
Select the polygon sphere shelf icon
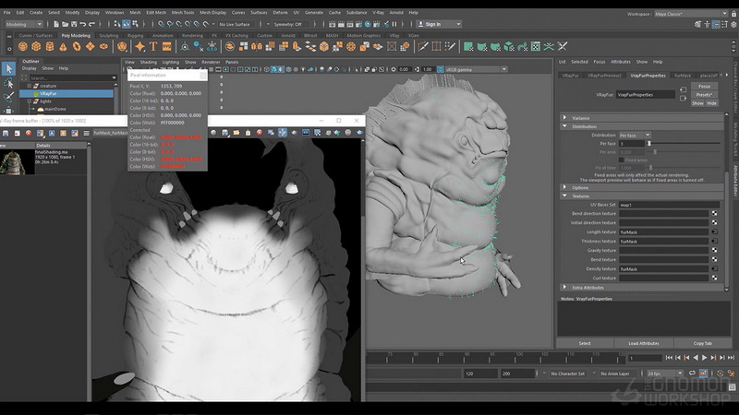(22, 47)
